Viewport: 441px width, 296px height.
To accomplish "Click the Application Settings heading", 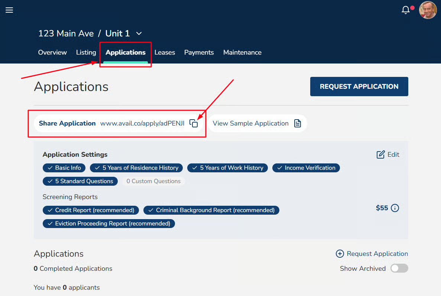I will coord(75,154).
